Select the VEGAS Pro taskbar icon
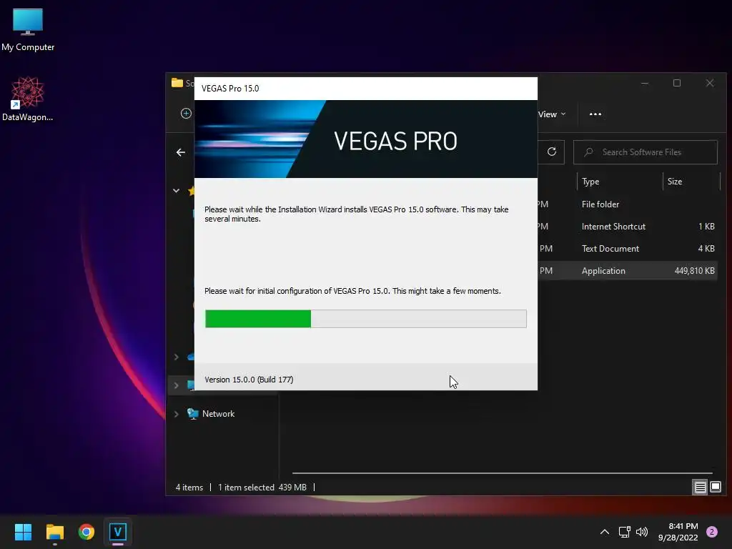Image resolution: width=732 pixels, height=549 pixels. pyautogui.click(x=118, y=532)
